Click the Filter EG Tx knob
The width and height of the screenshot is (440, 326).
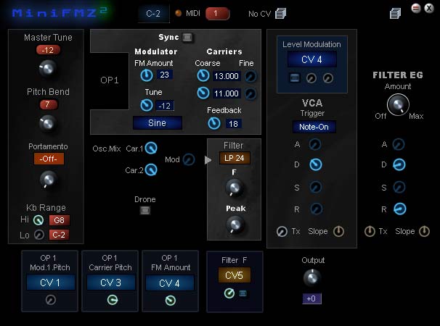(370, 231)
